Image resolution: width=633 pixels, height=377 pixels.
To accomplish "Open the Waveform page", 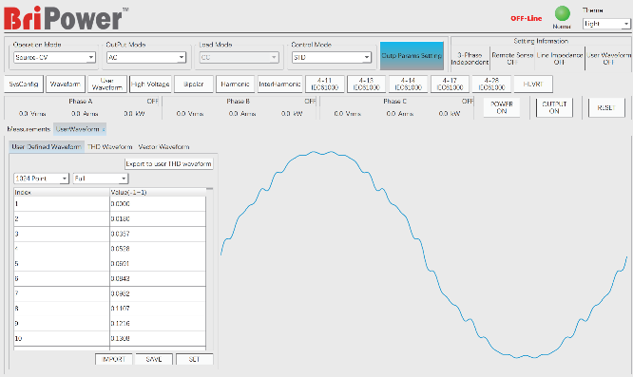I will pos(66,84).
